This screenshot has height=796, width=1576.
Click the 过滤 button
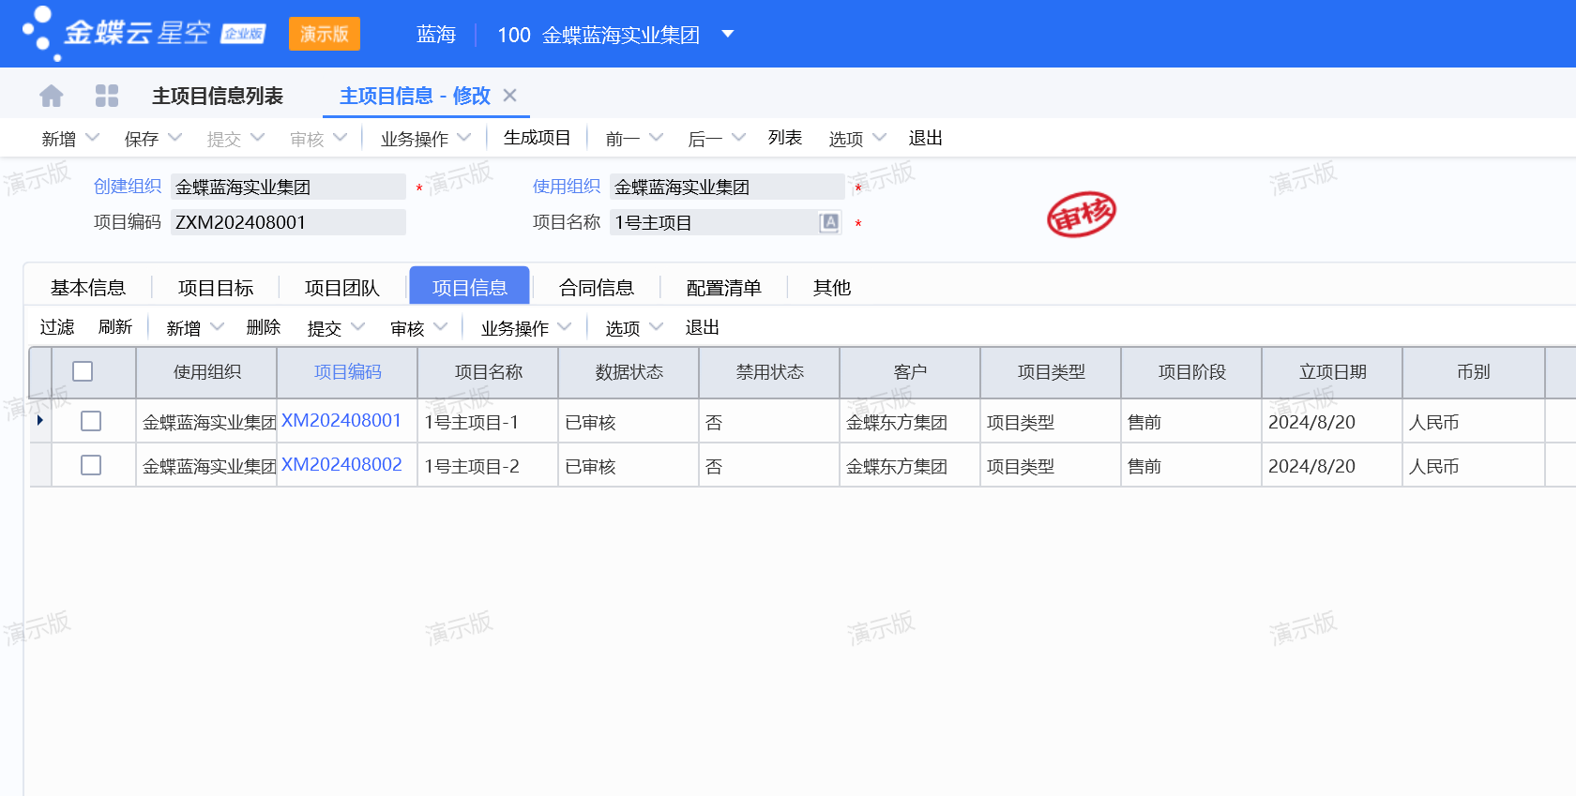[x=57, y=327]
